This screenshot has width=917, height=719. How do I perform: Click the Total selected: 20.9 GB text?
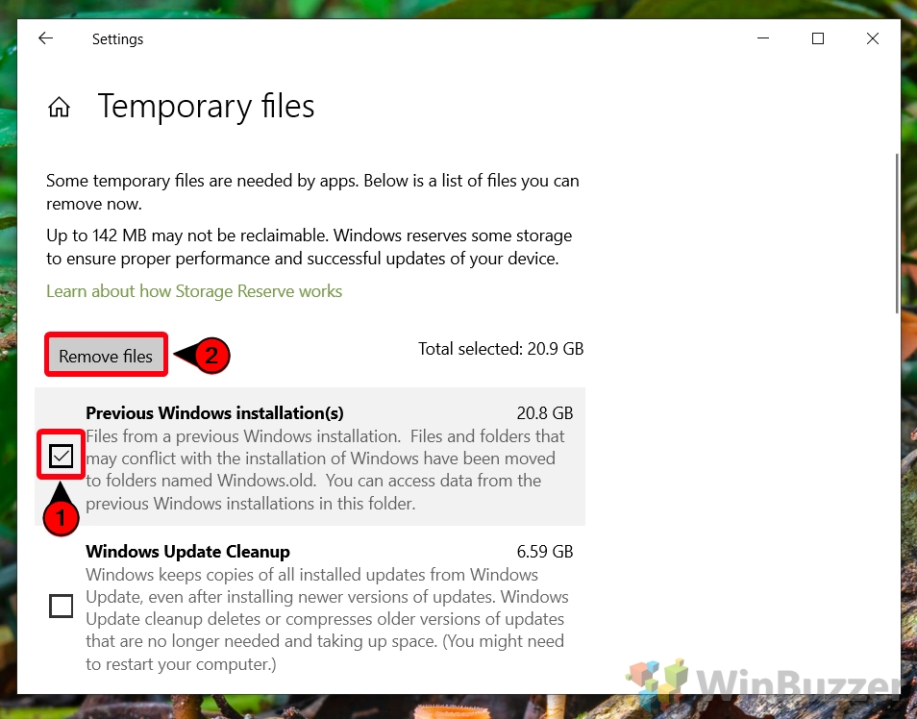tap(501, 349)
